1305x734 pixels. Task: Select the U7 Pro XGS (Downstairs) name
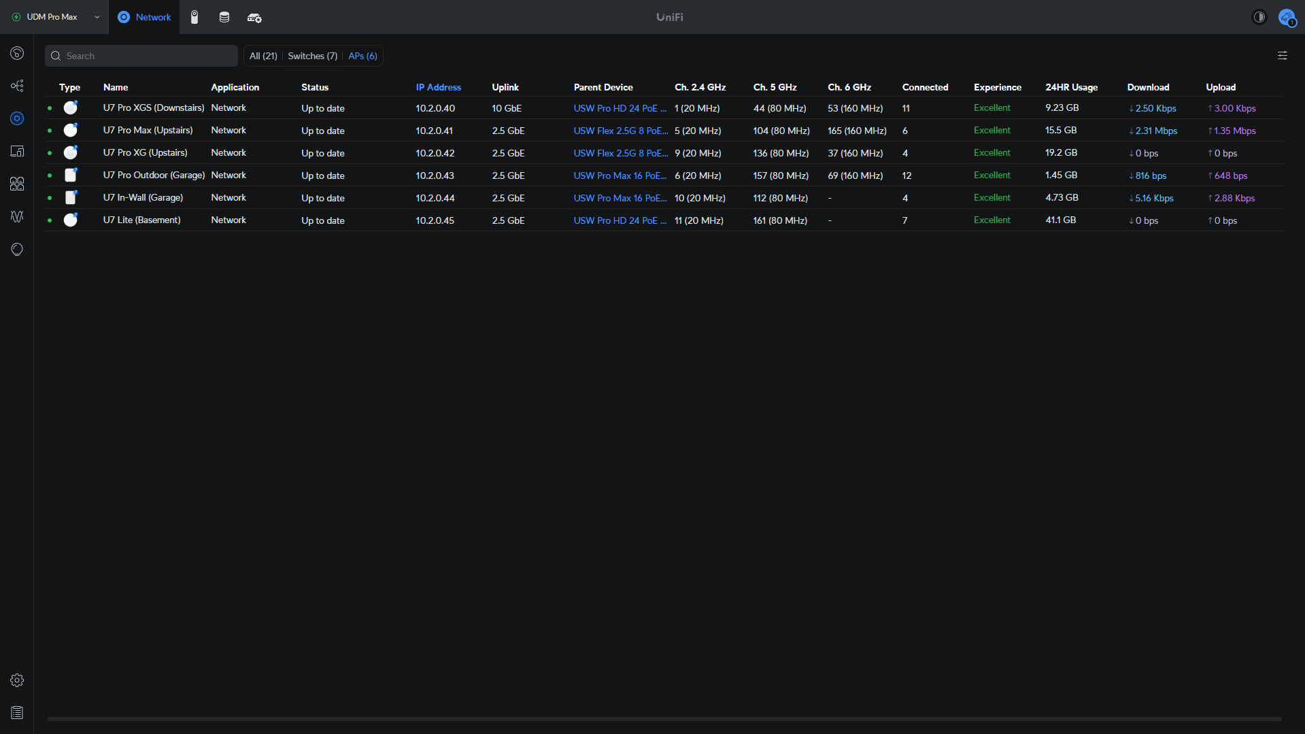tap(154, 107)
